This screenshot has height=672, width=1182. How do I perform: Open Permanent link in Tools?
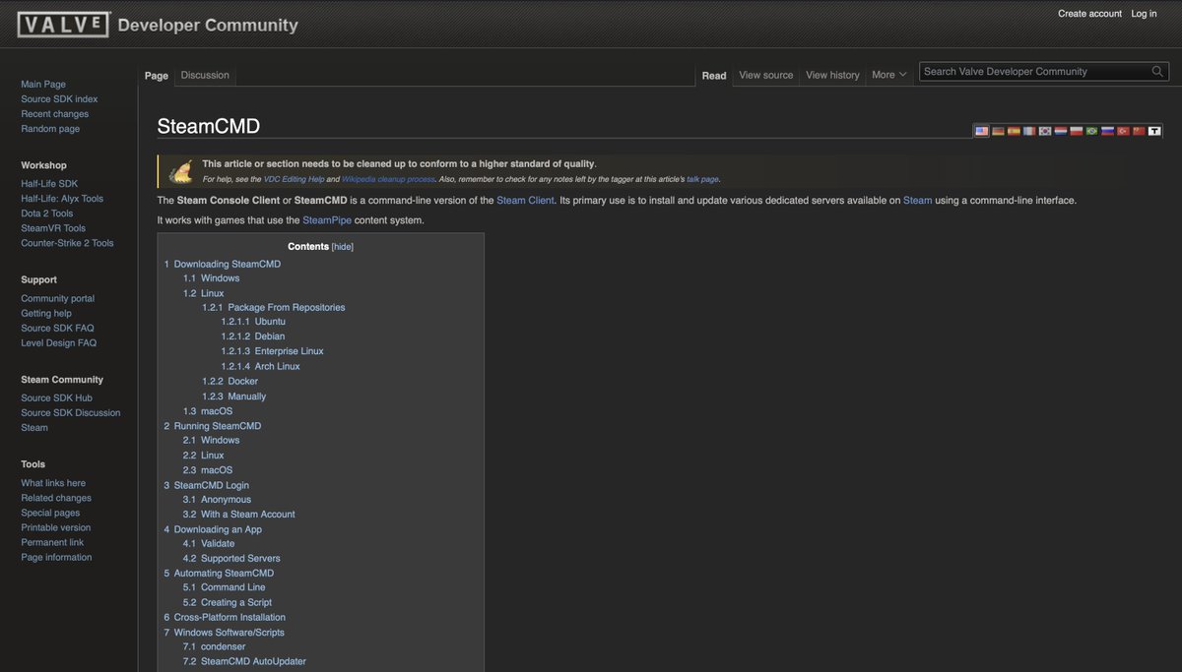(52, 542)
